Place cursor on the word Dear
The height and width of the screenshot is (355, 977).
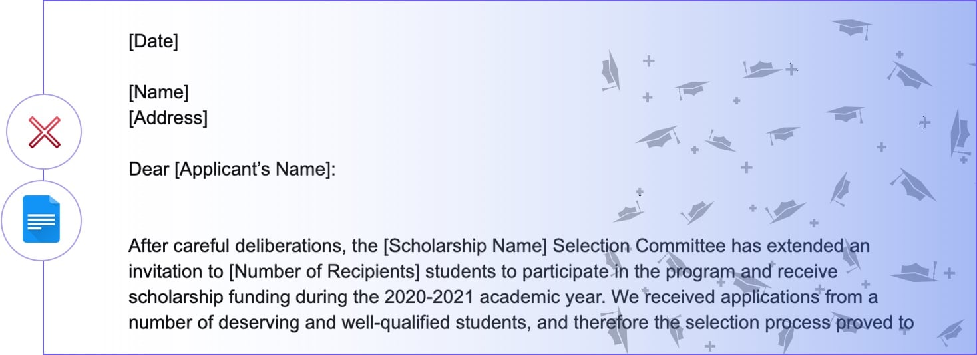point(149,170)
